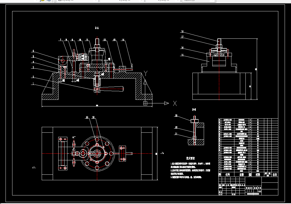Select part balloon number 15
The width and height of the screenshot is (291, 204).
(x=182, y=55)
